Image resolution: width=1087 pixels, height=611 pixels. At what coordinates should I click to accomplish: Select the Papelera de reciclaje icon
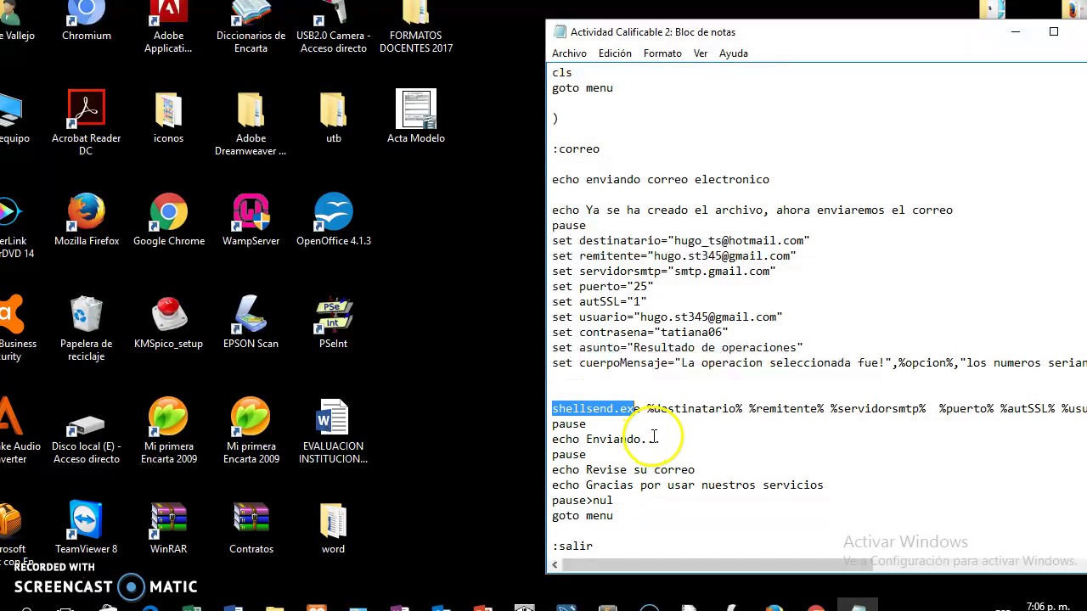pos(86,329)
